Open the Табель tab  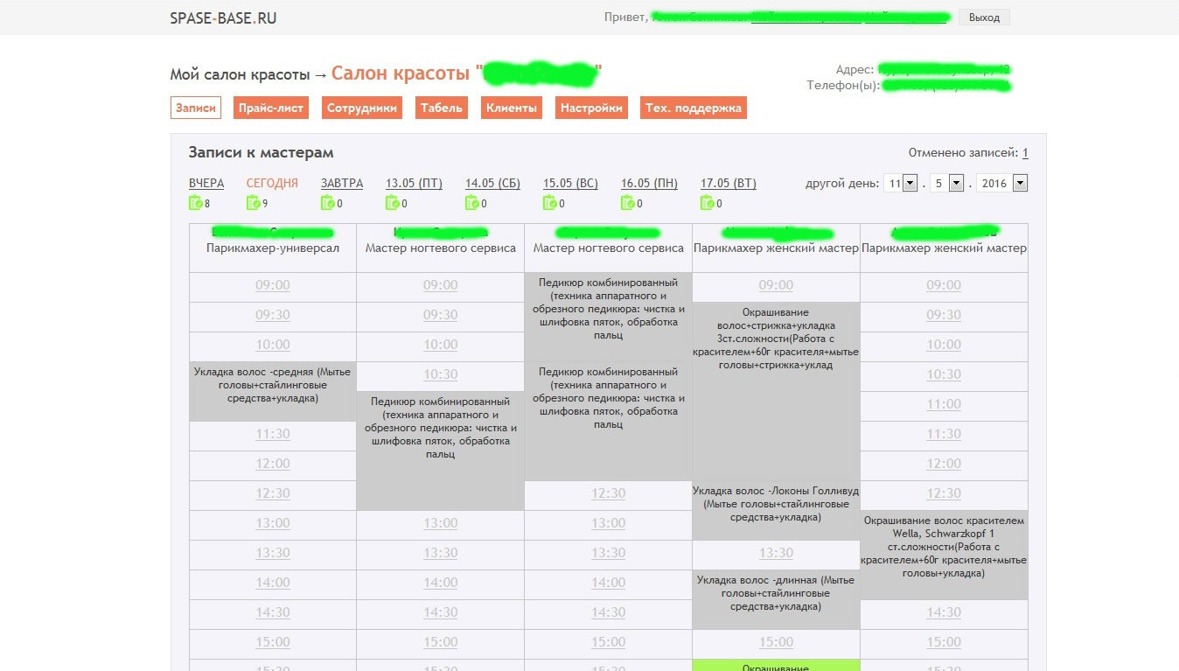[441, 108]
